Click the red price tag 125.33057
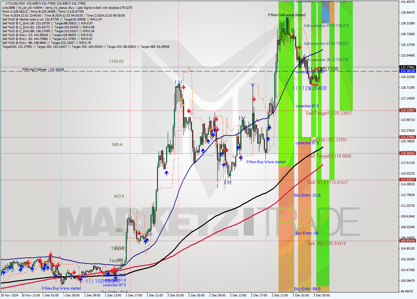The height and width of the screenshot is (299, 417). click(408, 110)
